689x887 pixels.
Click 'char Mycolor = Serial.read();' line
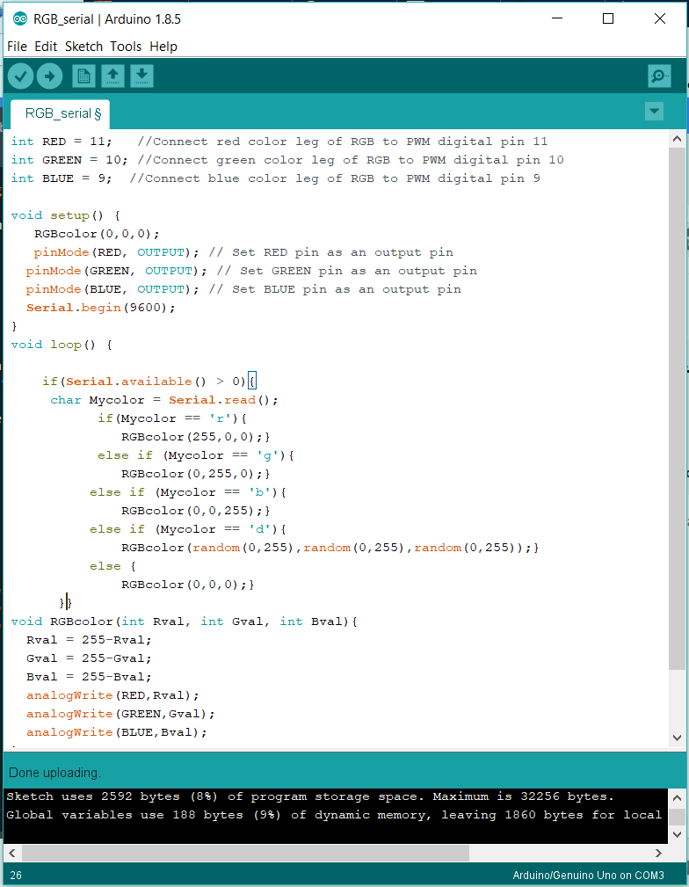coord(164,400)
